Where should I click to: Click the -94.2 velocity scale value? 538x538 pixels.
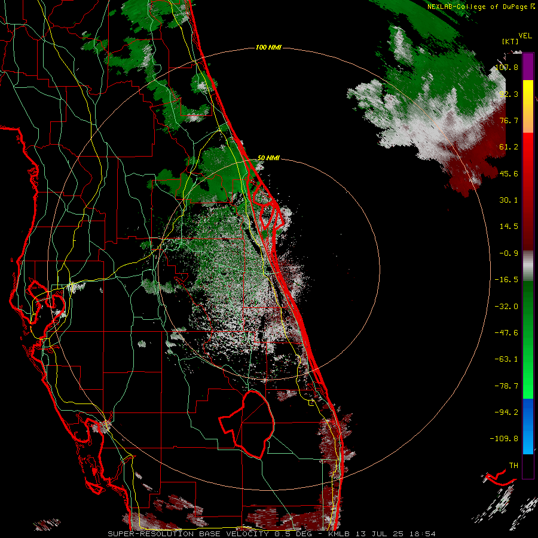point(506,412)
